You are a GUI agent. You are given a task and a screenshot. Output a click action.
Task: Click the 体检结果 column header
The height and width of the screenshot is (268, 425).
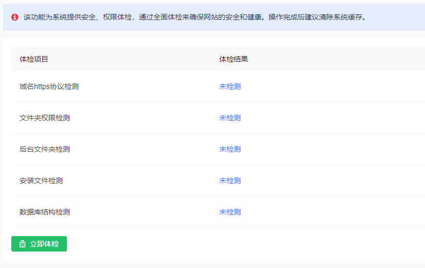coord(234,59)
